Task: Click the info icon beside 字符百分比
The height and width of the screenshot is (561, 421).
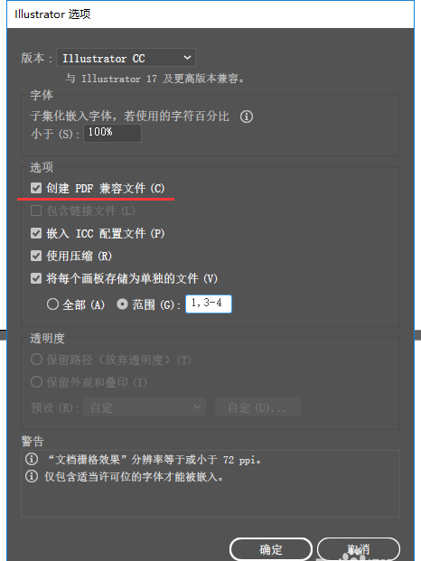Action: (x=246, y=117)
